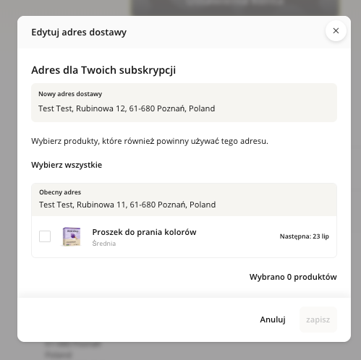Click the Nowy adres dostawy label
The width and height of the screenshot is (361, 360).
click(x=70, y=94)
